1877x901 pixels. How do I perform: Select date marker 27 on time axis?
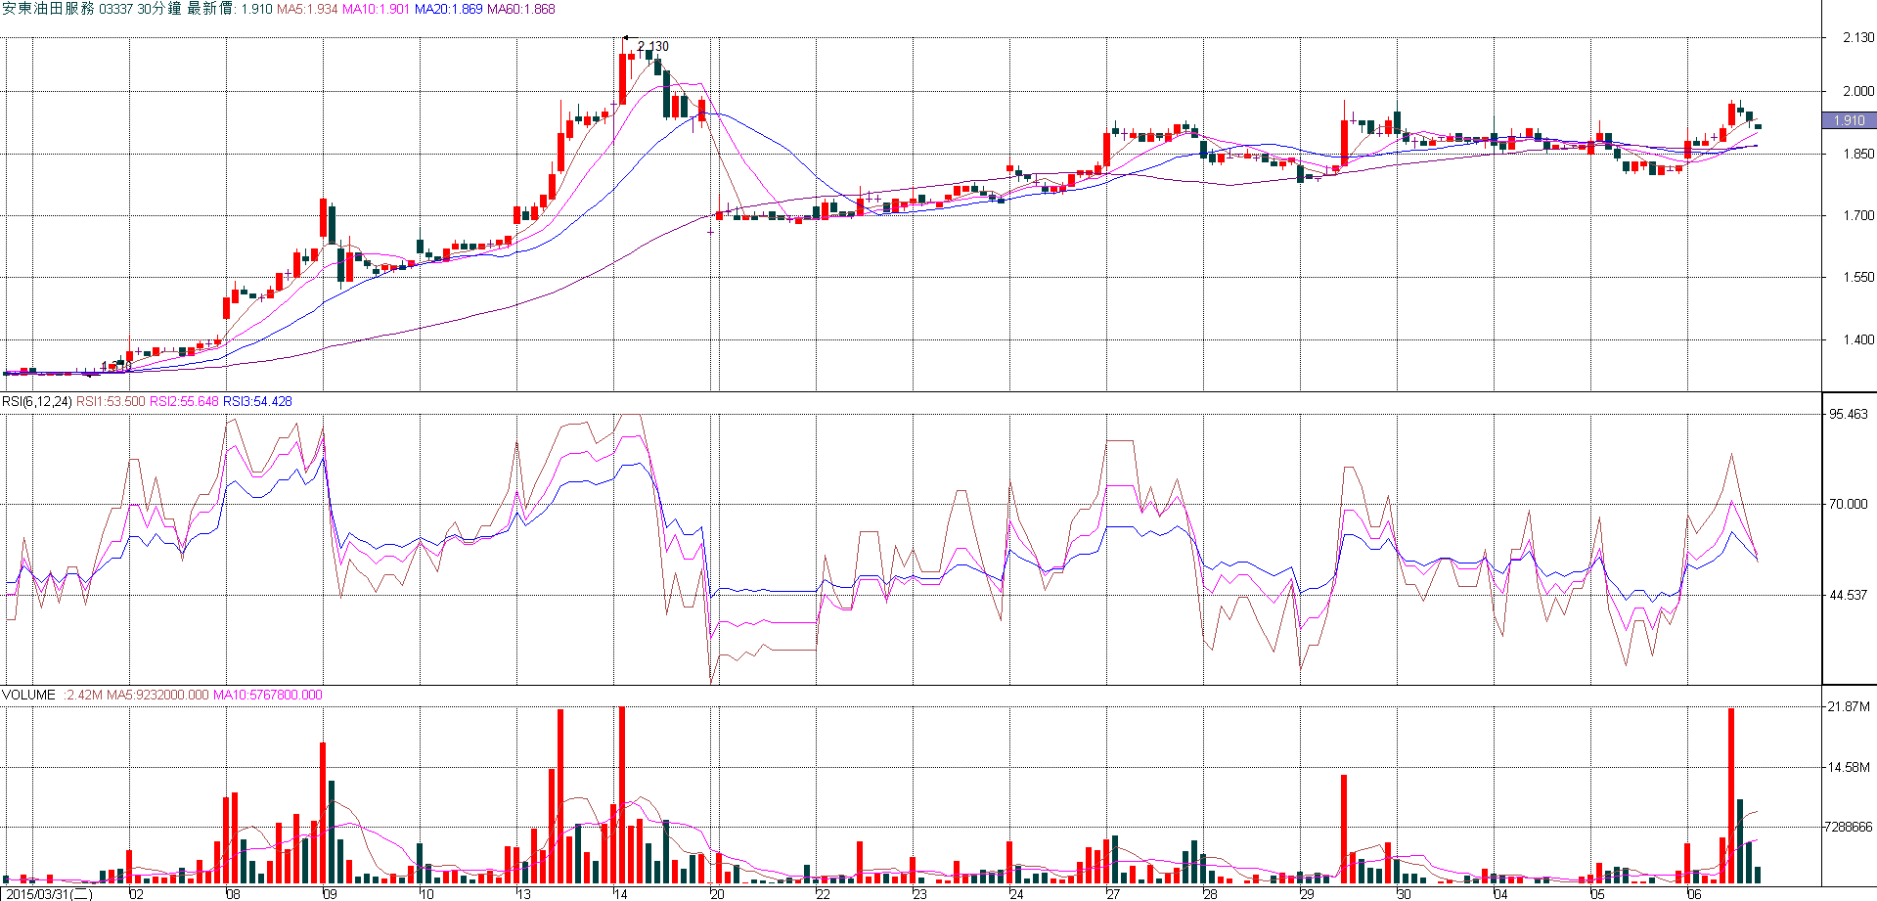tap(1113, 893)
